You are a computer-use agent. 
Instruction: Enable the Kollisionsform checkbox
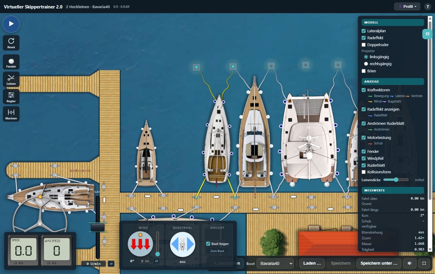[364, 172]
